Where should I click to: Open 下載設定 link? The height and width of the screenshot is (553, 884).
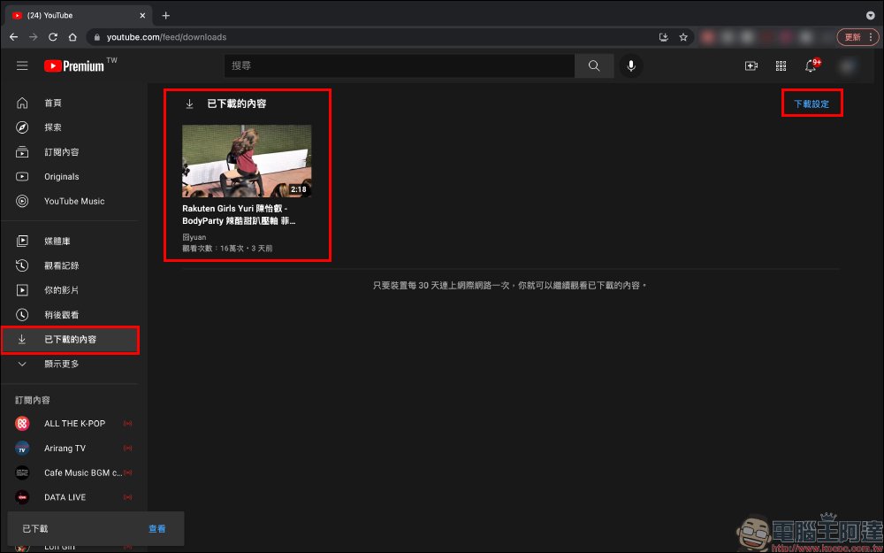812,104
